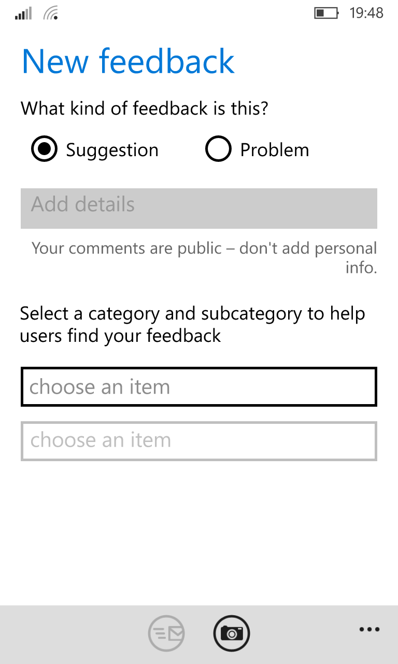Tap 'What kind of feedback is this?' text
This screenshot has width=398, height=664.
tap(144, 109)
